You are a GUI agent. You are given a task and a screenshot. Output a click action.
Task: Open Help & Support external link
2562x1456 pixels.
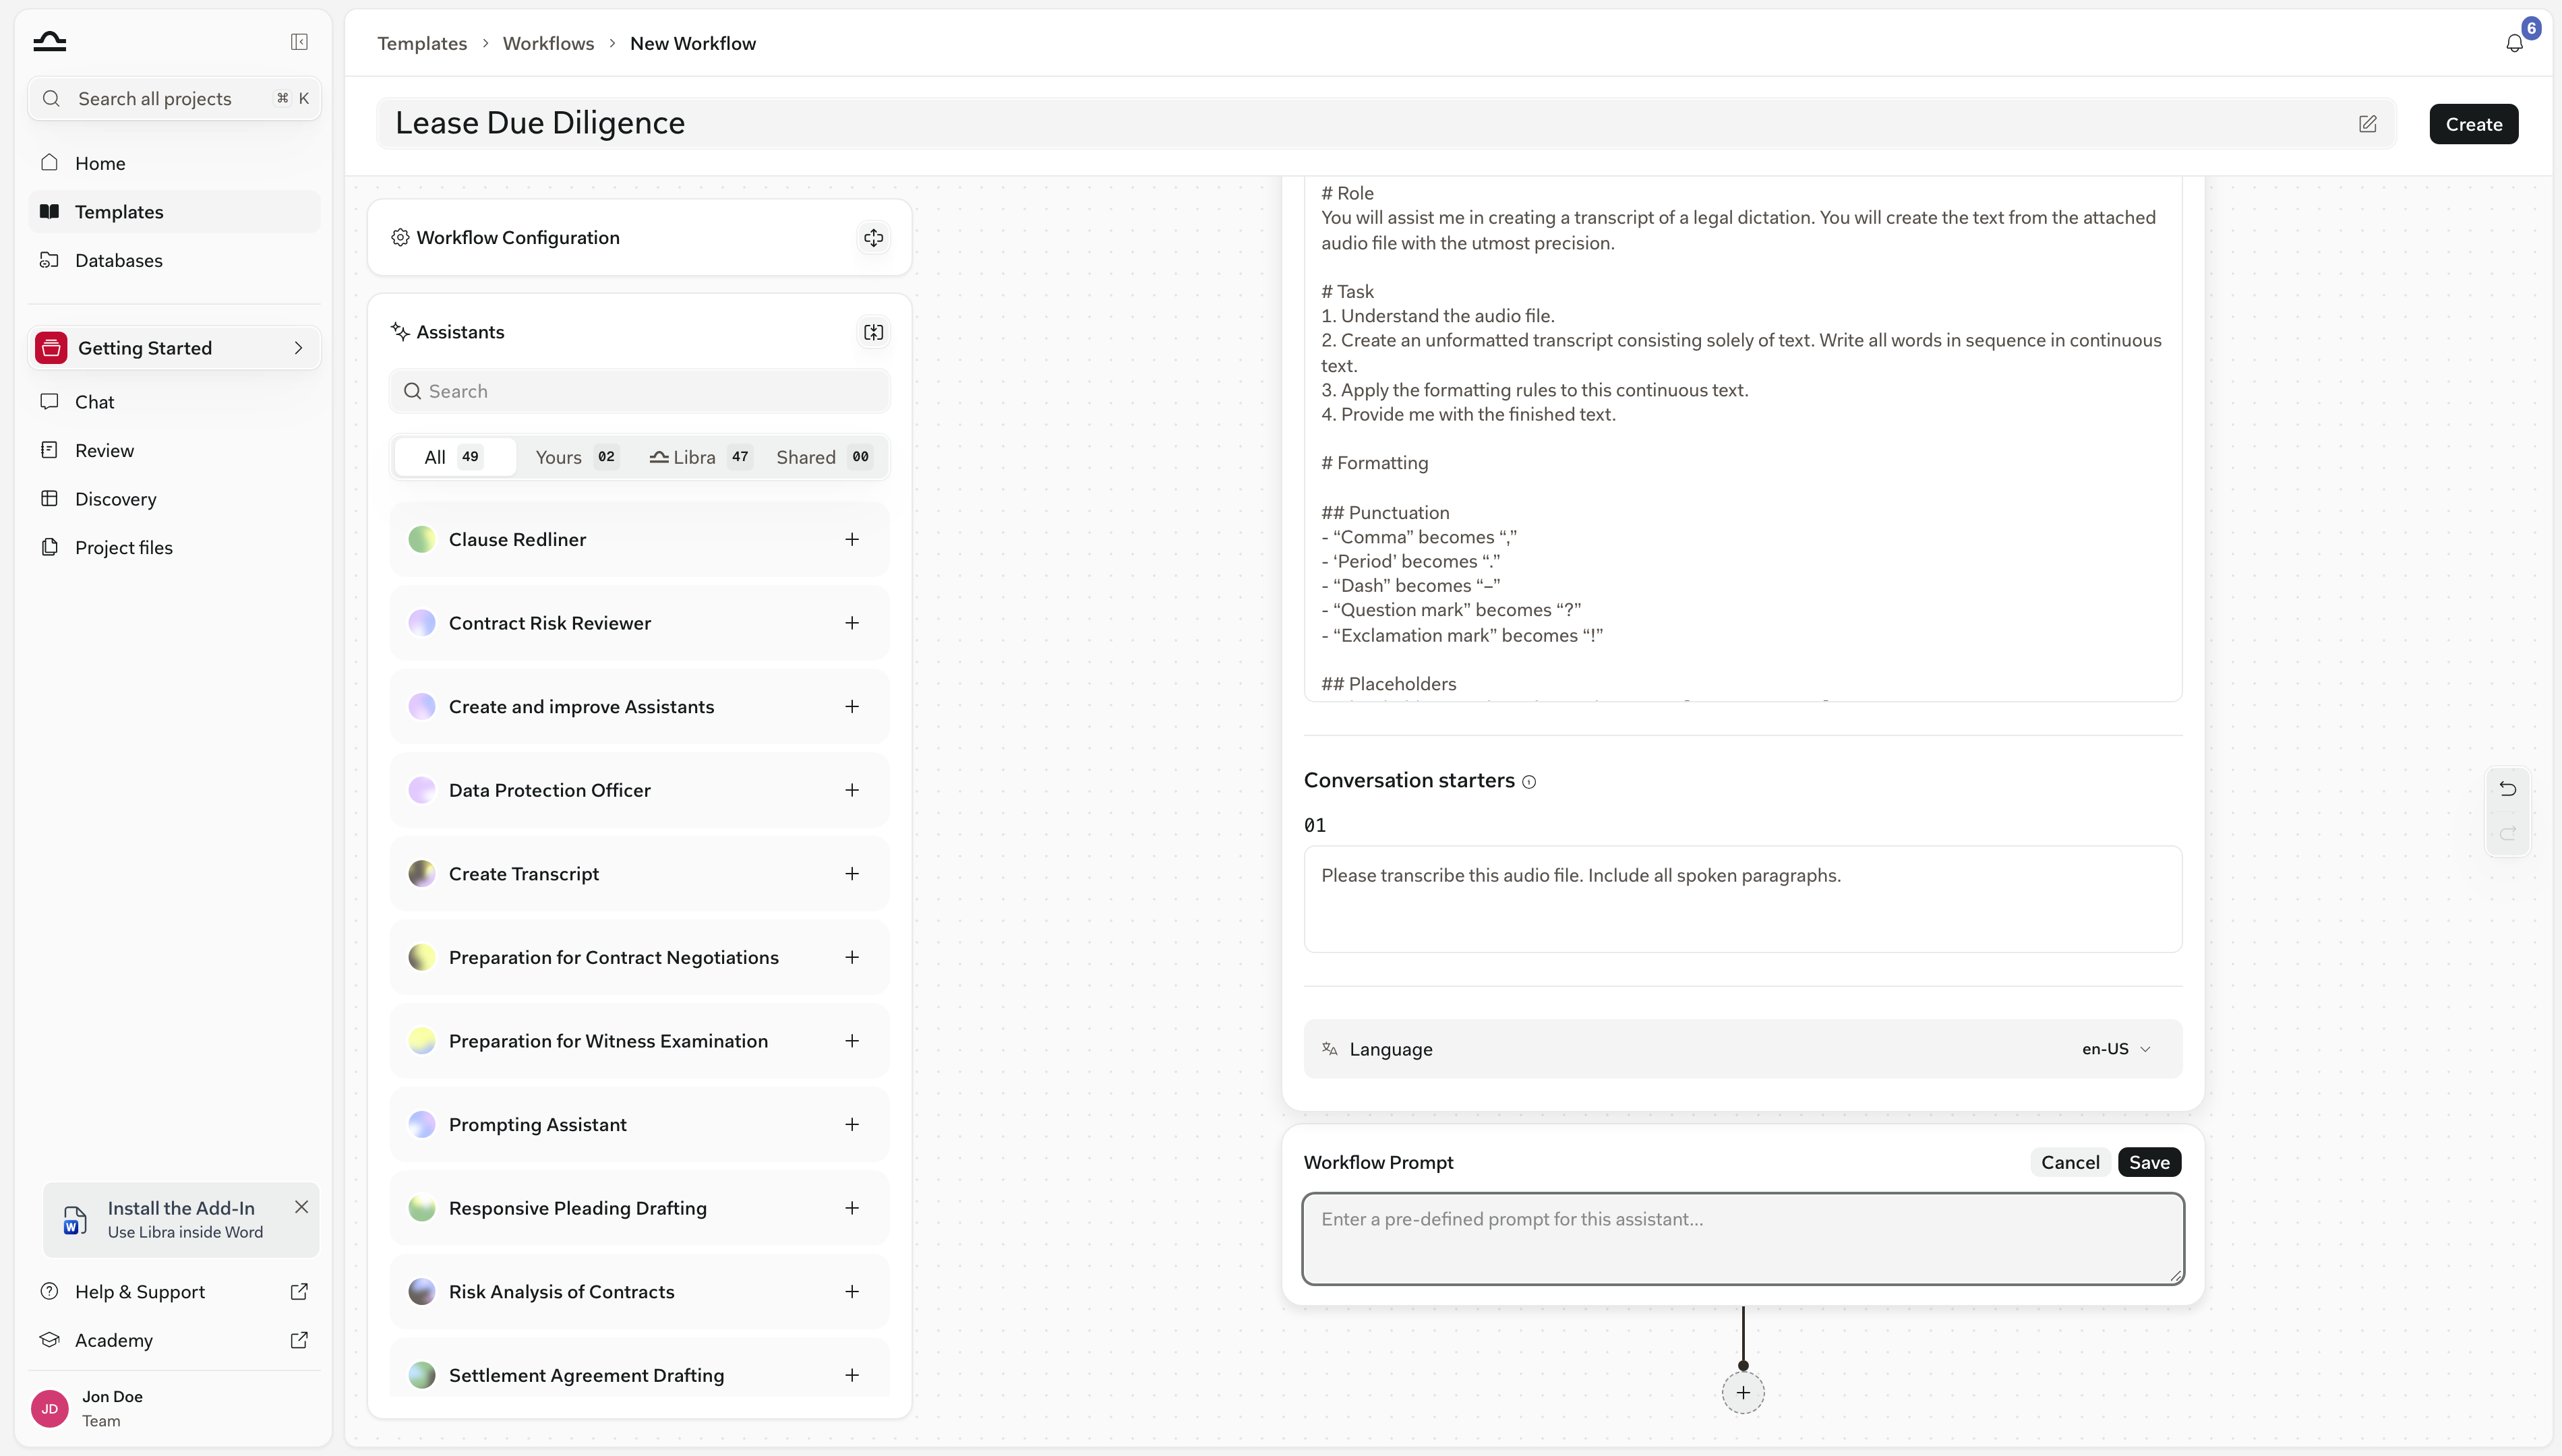[299, 1292]
